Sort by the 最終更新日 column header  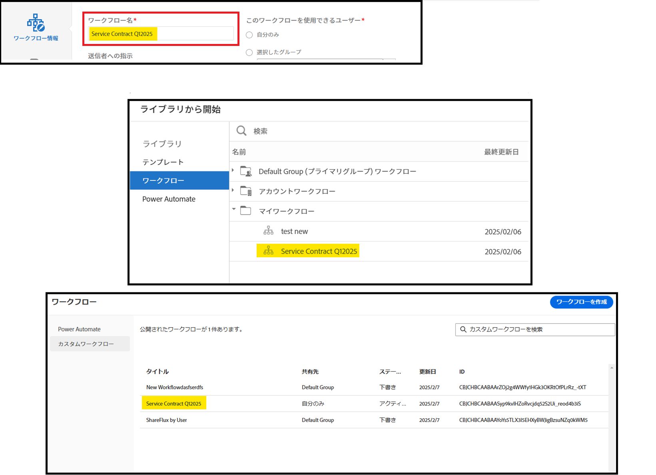click(501, 152)
